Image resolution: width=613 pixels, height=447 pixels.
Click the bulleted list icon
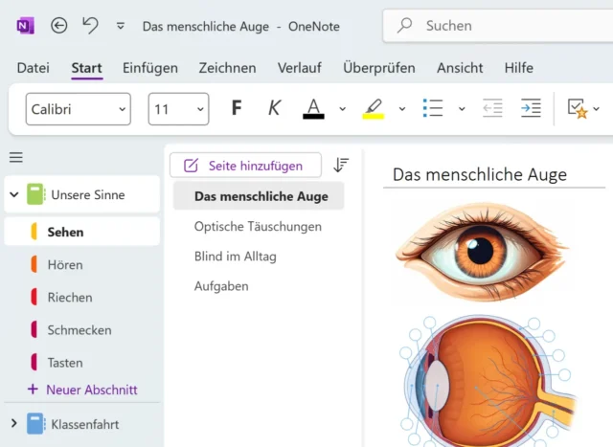coord(433,108)
